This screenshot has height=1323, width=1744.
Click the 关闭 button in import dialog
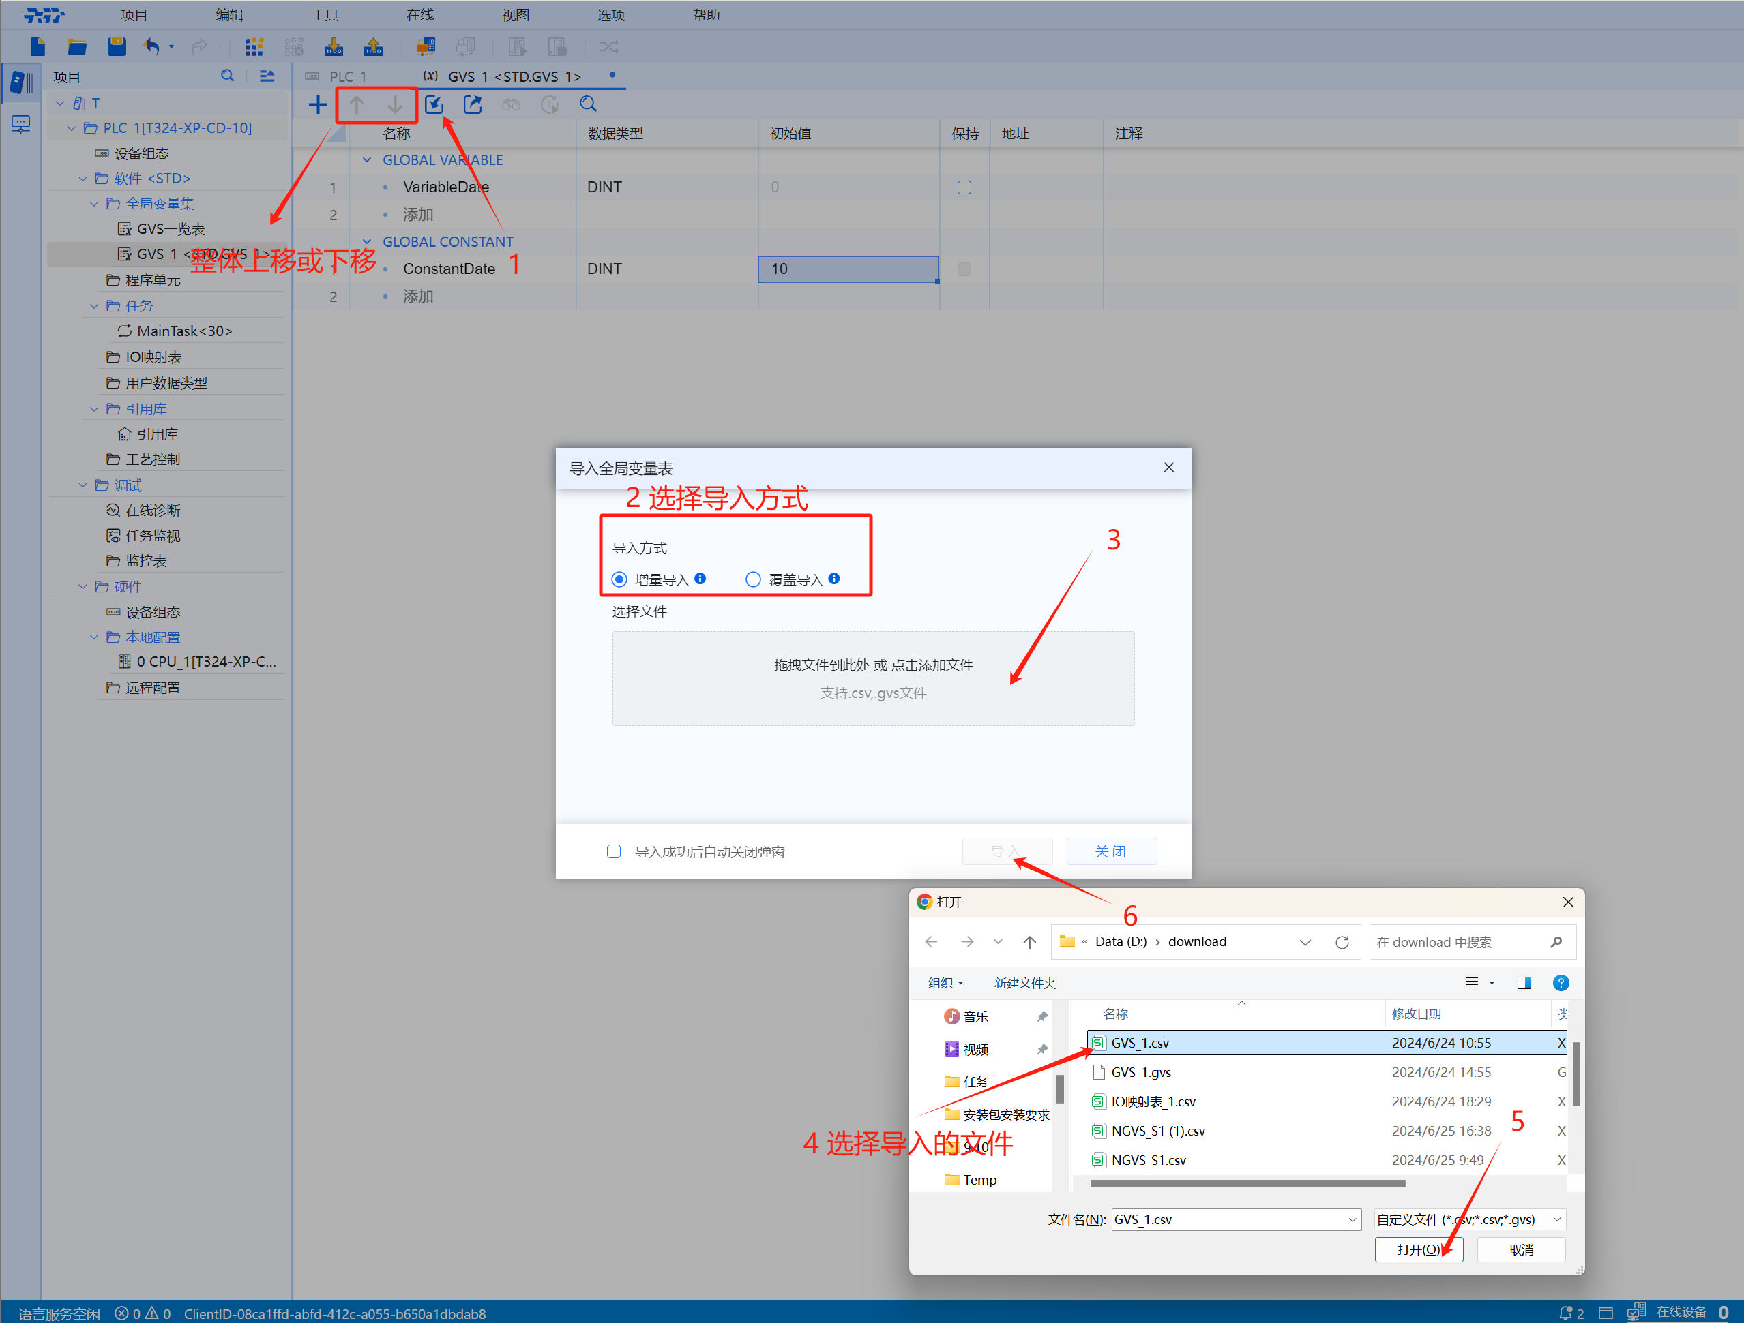[x=1110, y=851]
